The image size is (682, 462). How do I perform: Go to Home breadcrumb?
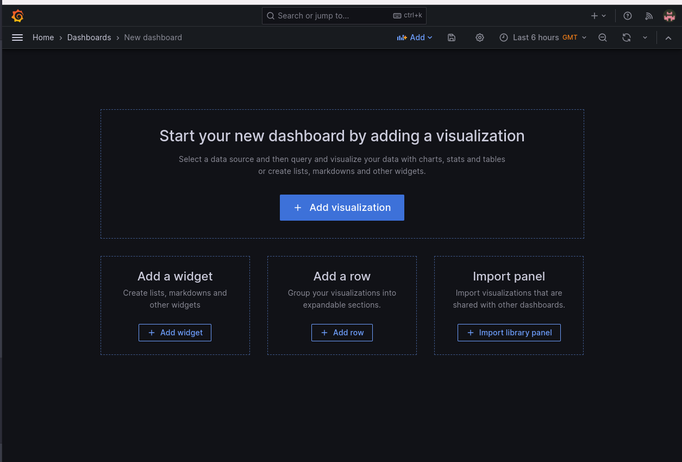tap(43, 38)
